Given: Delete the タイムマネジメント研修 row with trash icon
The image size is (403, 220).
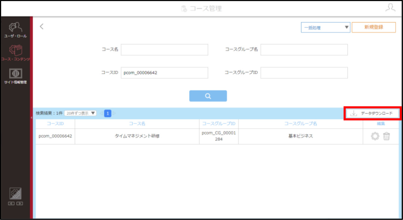Looking at the screenshot, I should pyautogui.click(x=387, y=136).
